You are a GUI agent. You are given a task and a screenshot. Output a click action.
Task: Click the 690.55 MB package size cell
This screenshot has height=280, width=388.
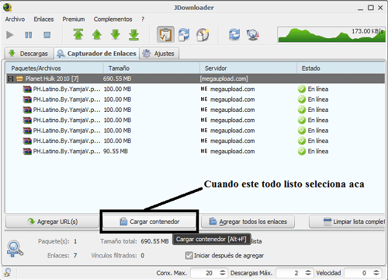coord(117,79)
